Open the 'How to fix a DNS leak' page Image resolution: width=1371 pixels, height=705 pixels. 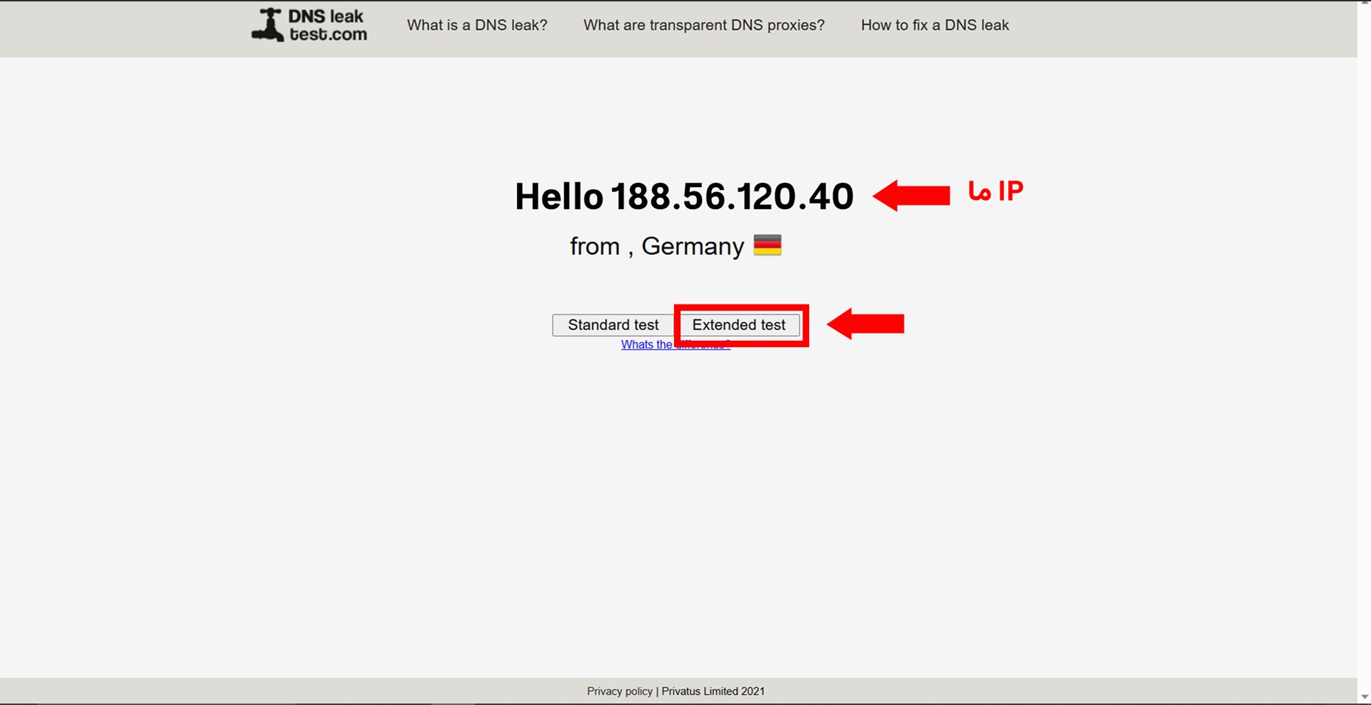(x=935, y=25)
